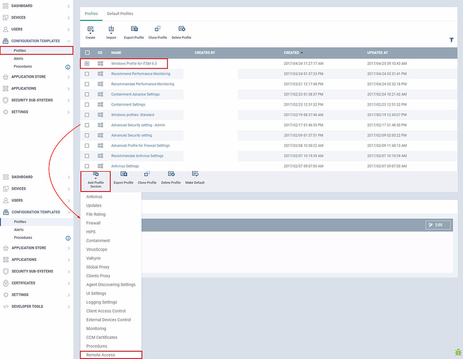Click the Import profile icon
Image resolution: width=463 pixels, height=359 pixels.
pos(111,31)
